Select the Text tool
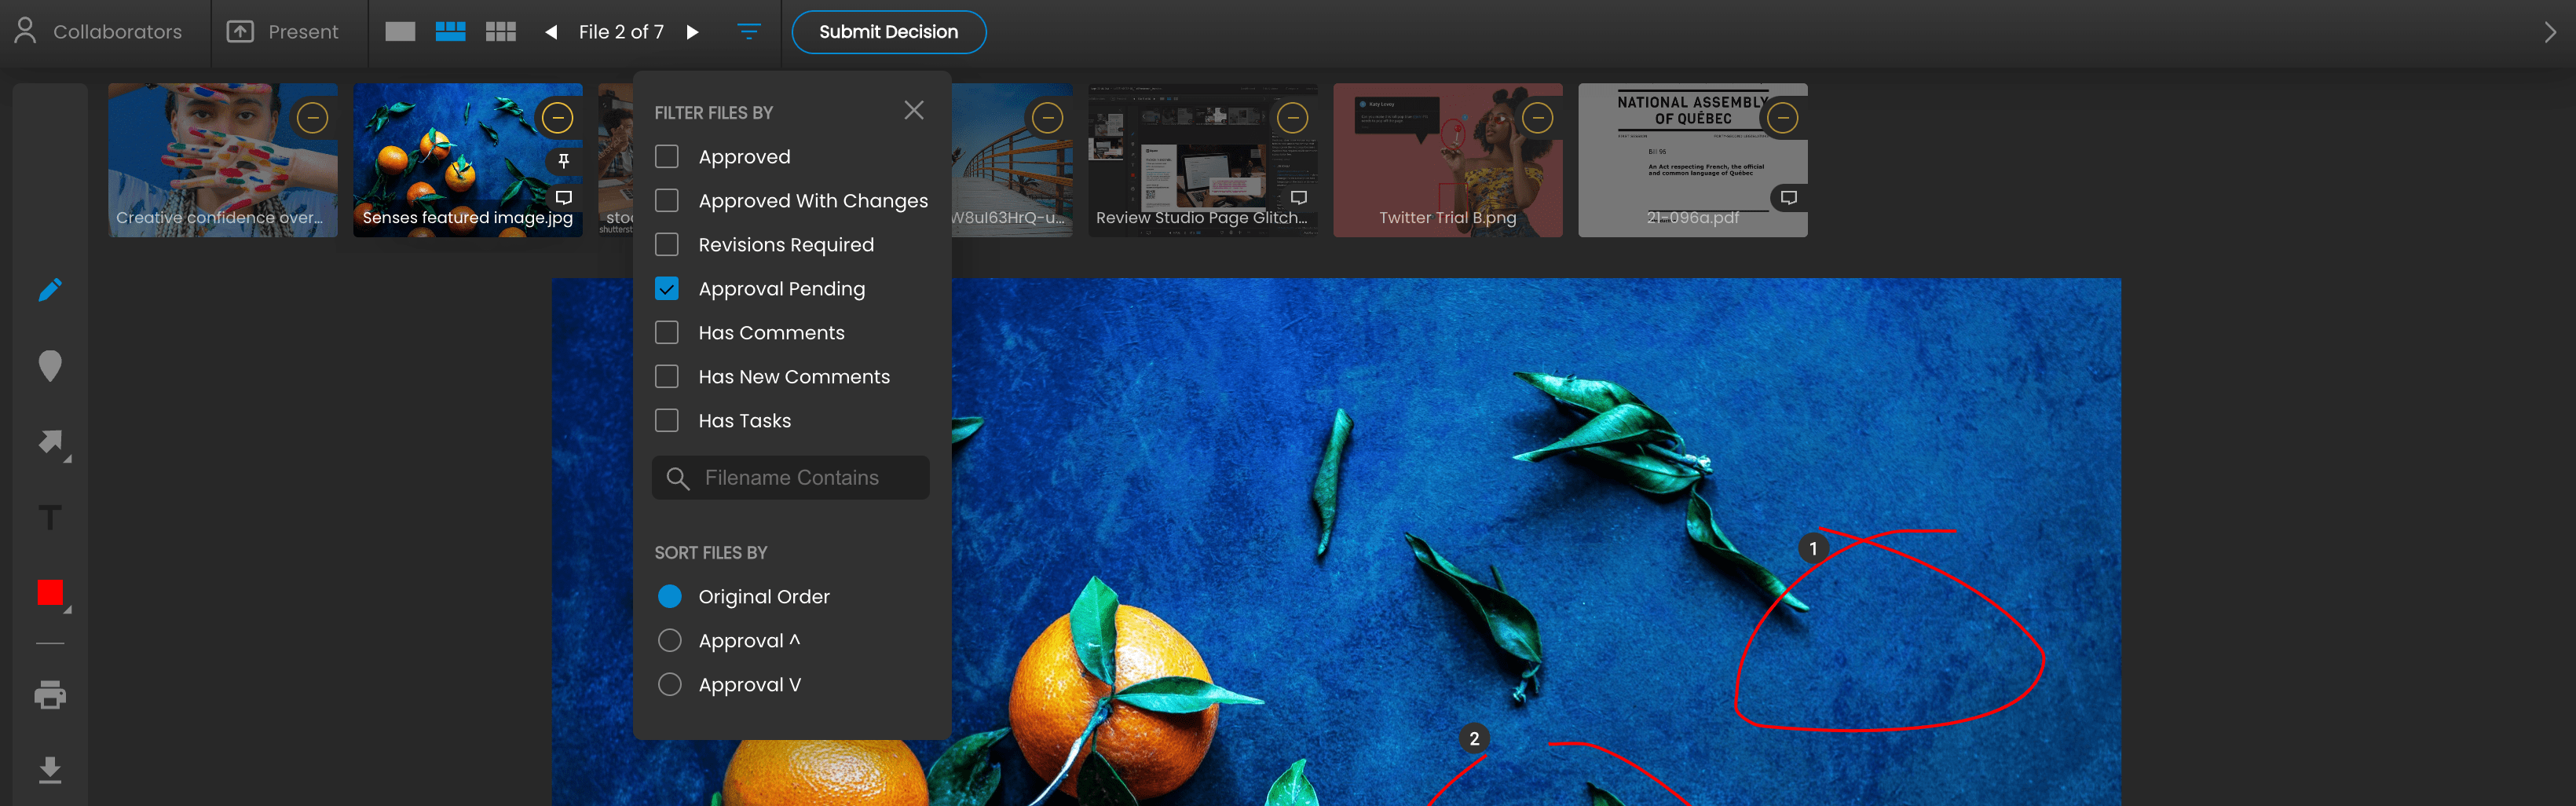The height and width of the screenshot is (806, 2576). pos(50,518)
